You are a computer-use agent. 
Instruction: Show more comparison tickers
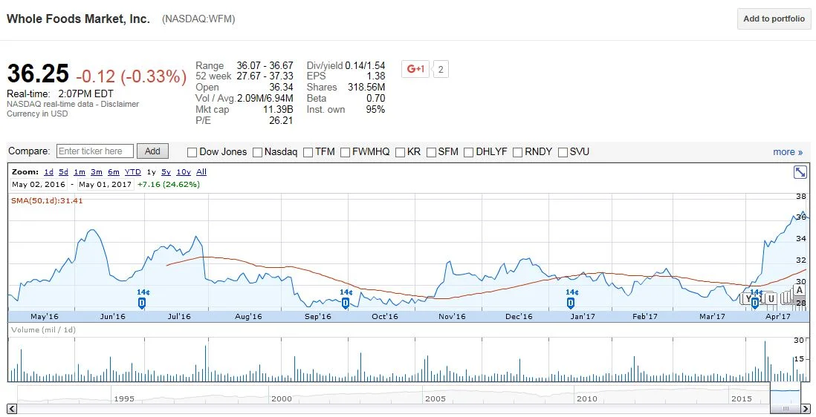(787, 151)
